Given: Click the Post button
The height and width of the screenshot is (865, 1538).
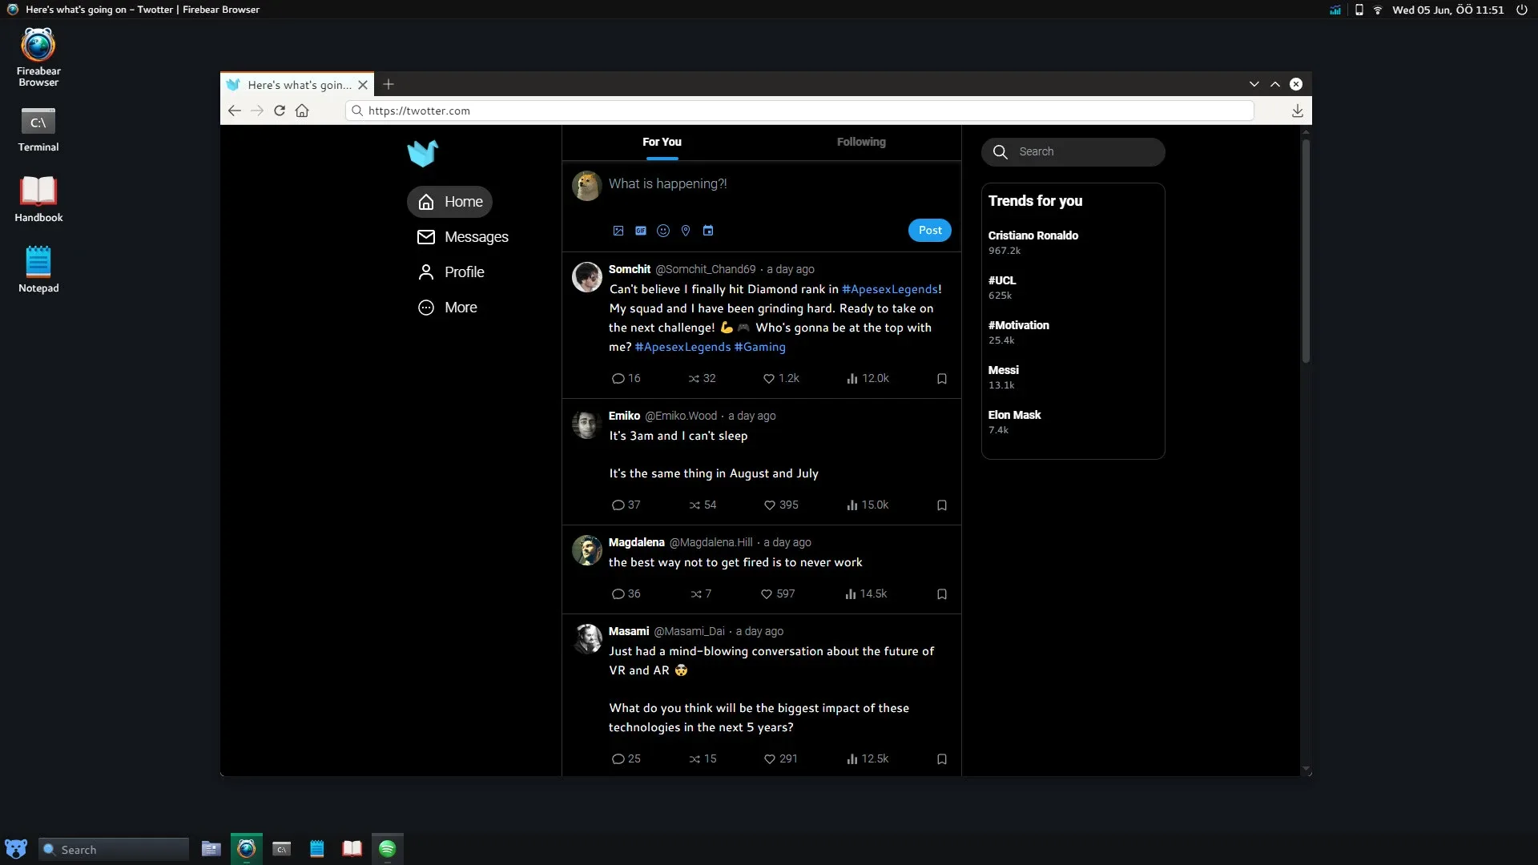Looking at the screenshot, I should click(929, 230).
